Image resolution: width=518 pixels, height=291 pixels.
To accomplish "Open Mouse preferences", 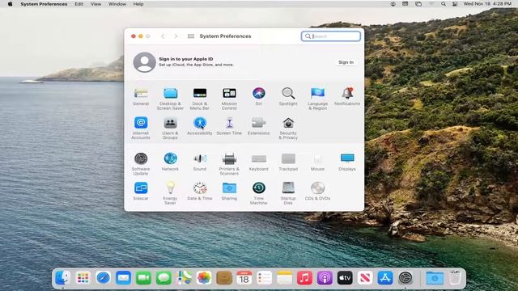I will [318, 162].
